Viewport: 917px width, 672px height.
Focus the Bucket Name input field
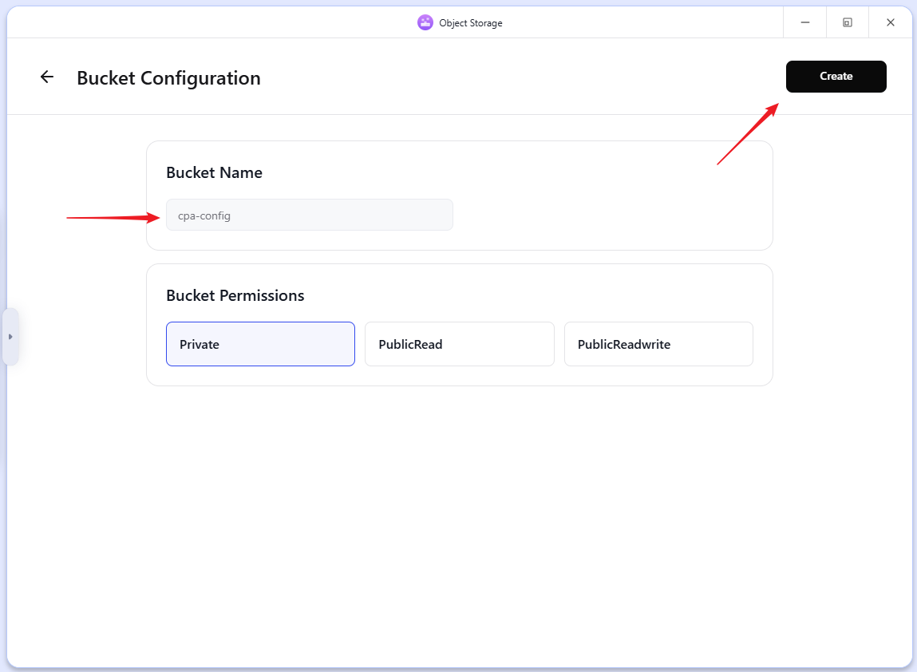coord(309,215)
